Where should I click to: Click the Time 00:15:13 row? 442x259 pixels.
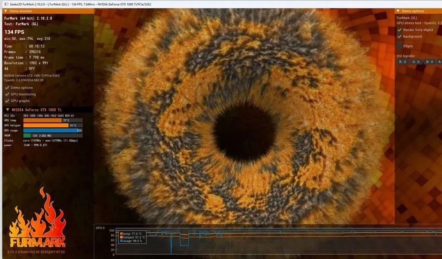pyautogui.click(x=24, y=46)
